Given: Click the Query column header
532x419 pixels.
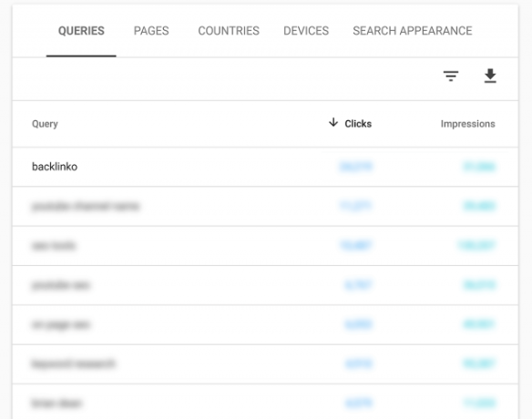Looking at the screenshot, I should [x=45, y=124].
